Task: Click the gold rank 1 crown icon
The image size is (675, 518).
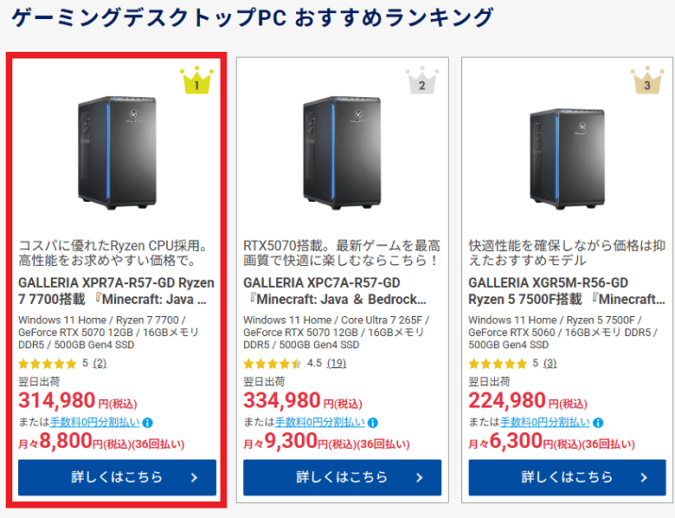Action: (x=196, y=81)
